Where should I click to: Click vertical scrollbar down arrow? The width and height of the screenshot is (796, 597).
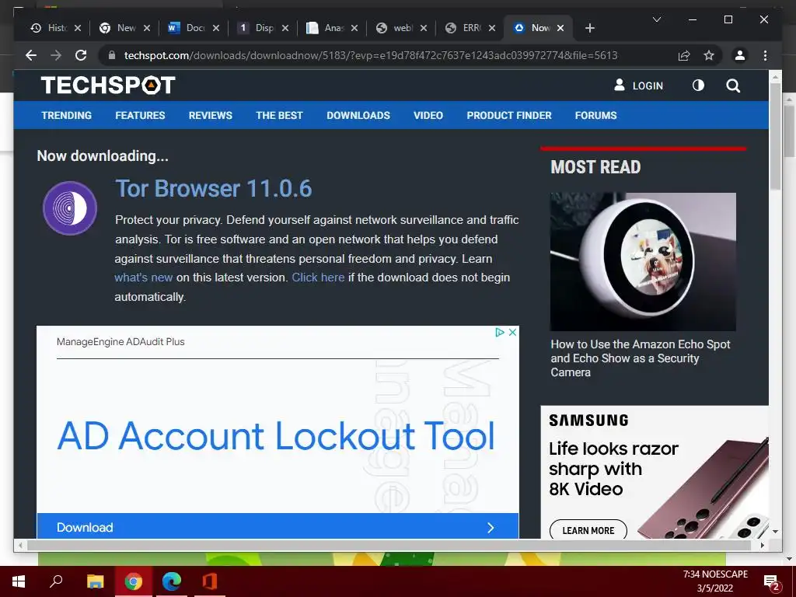point(775,532)
